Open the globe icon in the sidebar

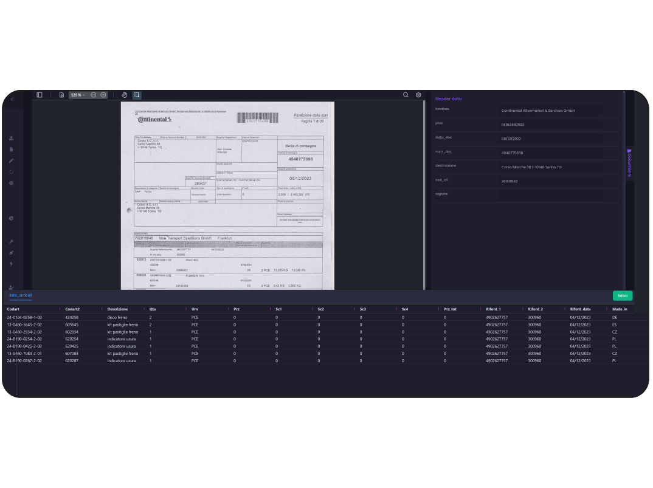click(11, 183)
